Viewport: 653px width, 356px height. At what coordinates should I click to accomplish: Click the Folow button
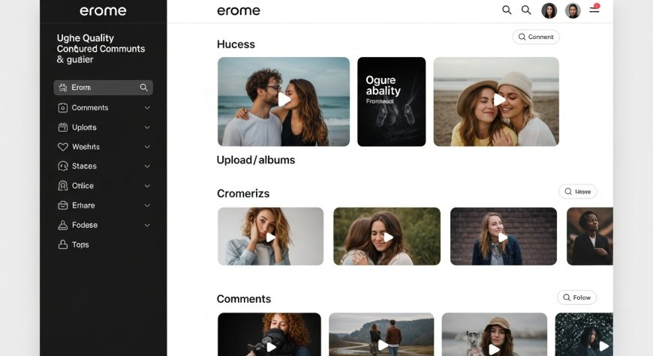point(576,298)
